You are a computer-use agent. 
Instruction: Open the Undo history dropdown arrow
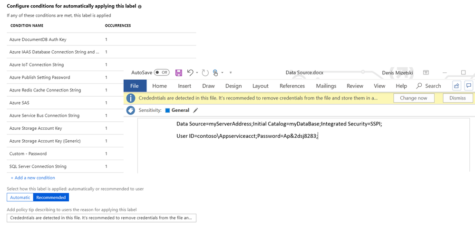197,72
